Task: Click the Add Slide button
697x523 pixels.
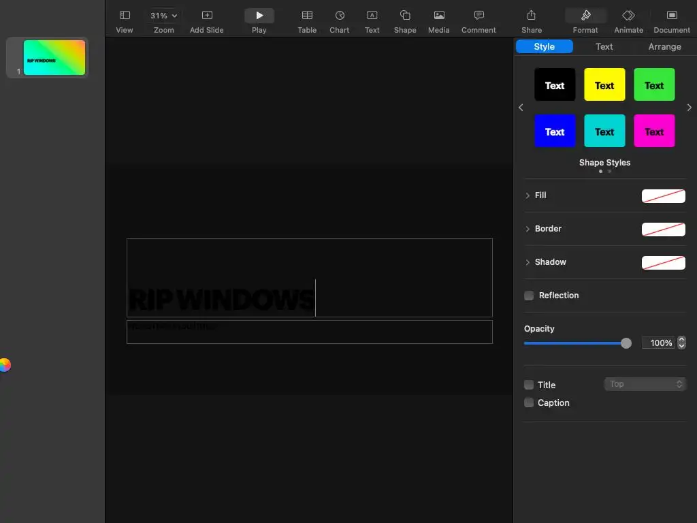Action: point(207,22)
